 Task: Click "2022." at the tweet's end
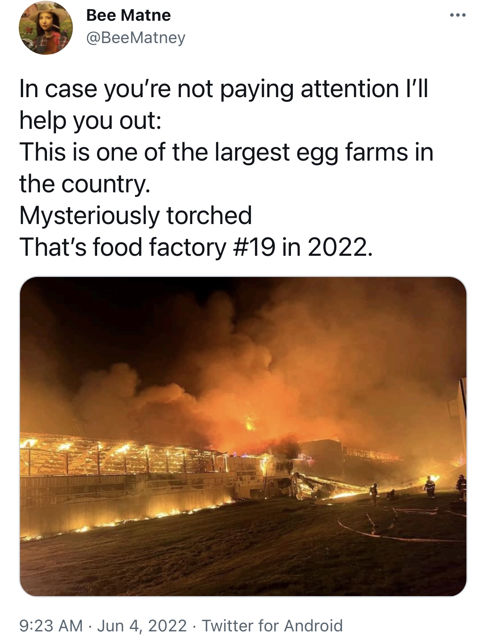coord(338,247)
